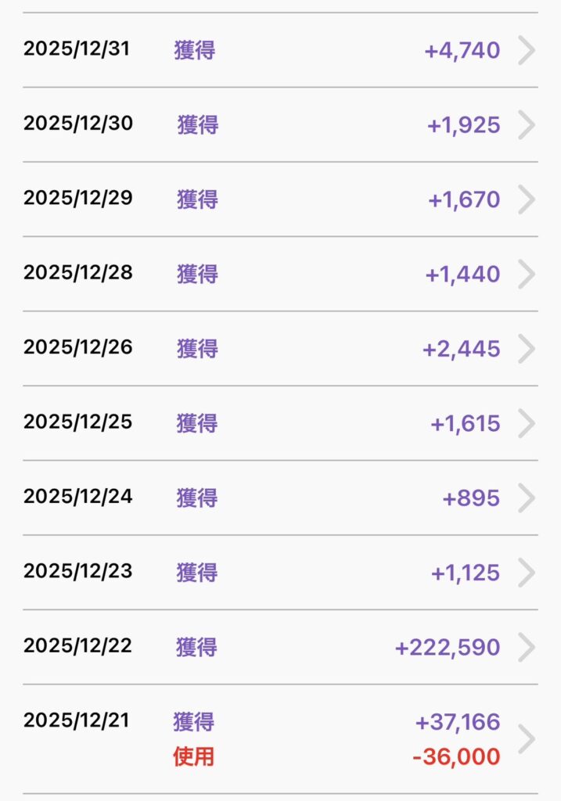Image resolution: width=561 pixels, height=801 pixels.
Task: Expand details arrow for 2025/12/29
Action: coord(527,199)
